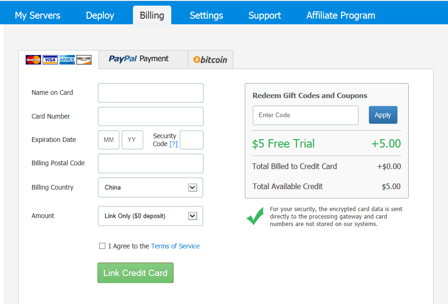This screenshot has width=448, height=304.
Task: Go to the Deploy tab
Action: (100, 15)
